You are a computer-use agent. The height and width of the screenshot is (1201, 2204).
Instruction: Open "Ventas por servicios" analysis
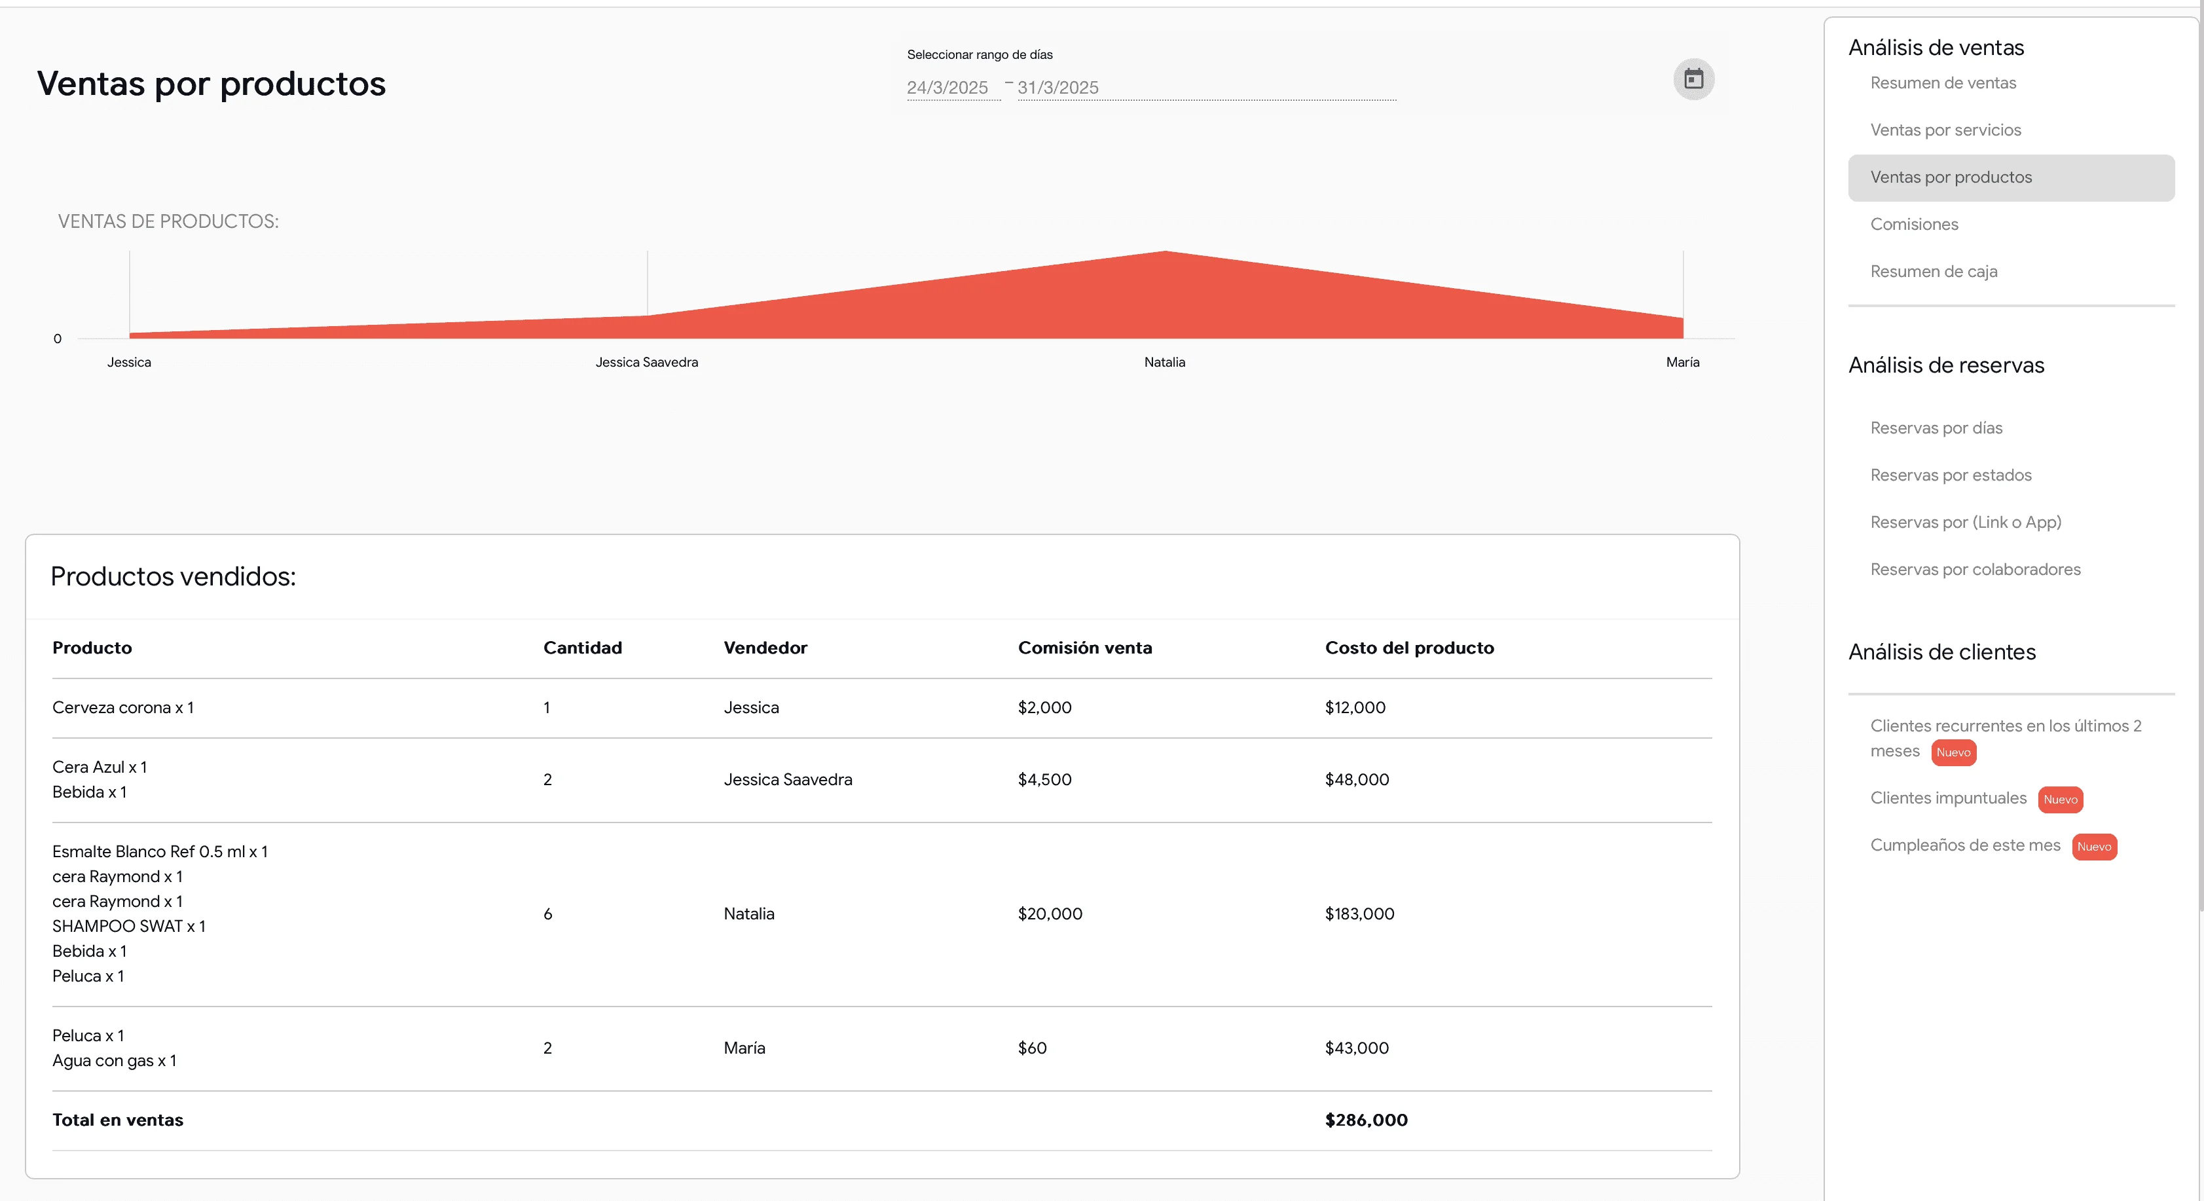(1945, 130)
